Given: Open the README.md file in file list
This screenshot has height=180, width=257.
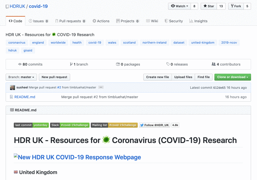Looking at the screenshot, I should click(25, 97).
